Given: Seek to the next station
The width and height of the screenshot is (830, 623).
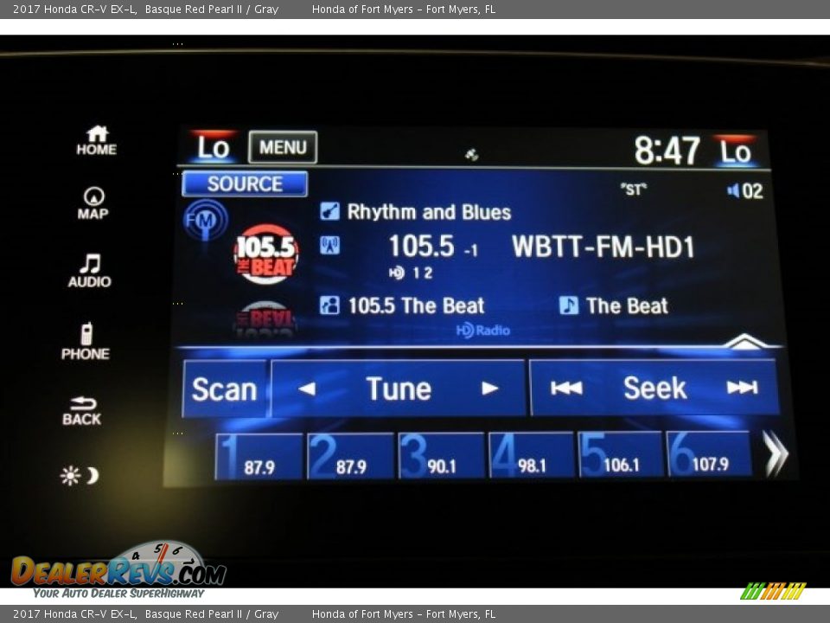Looking at the screenshot, I should coord(742,388).
